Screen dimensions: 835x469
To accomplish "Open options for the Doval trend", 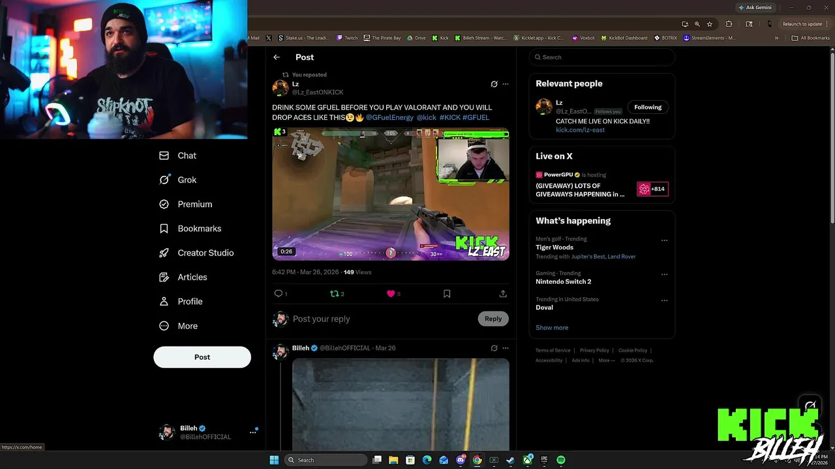I will [x=664, y=300].
